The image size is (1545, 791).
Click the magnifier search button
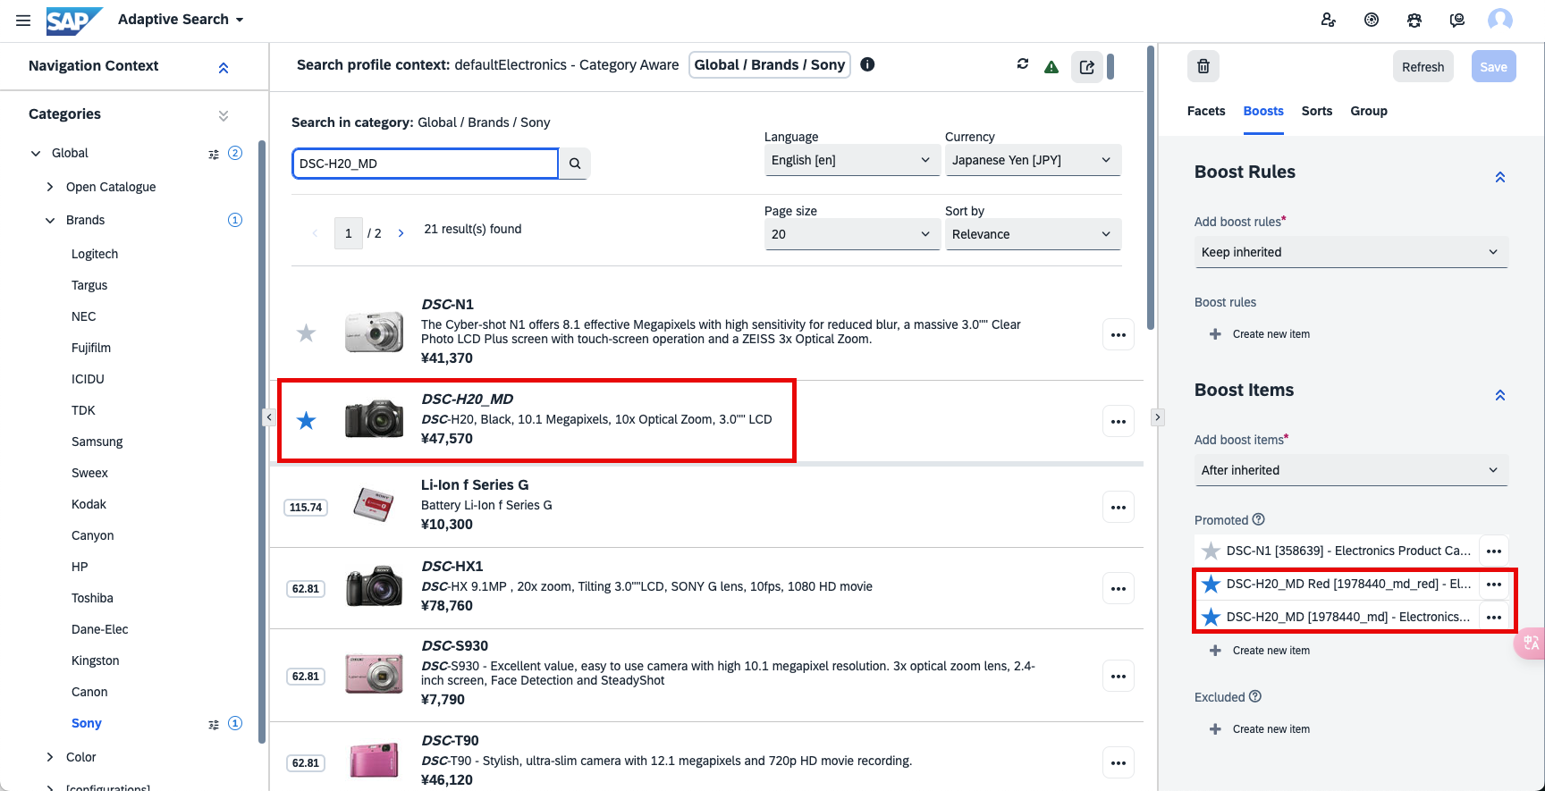575,164
